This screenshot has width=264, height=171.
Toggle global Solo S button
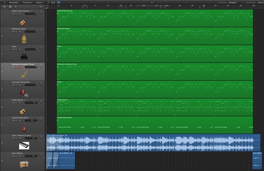16,7
